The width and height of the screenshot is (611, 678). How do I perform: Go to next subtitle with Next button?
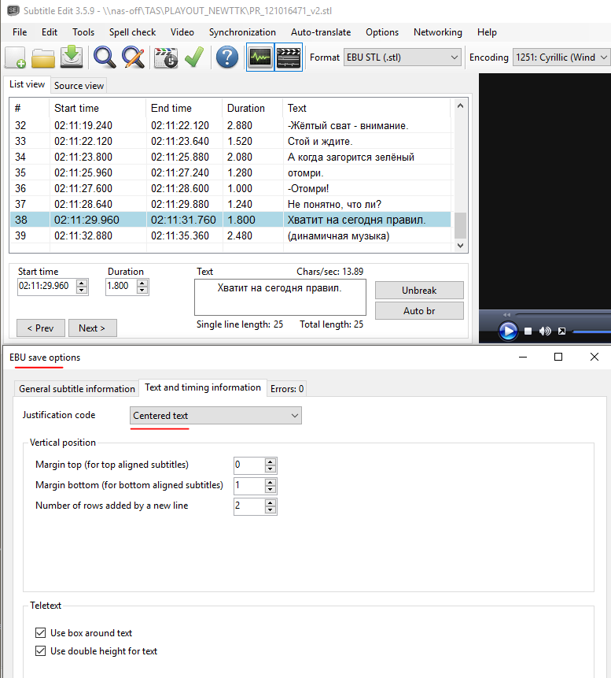point(92,328)
